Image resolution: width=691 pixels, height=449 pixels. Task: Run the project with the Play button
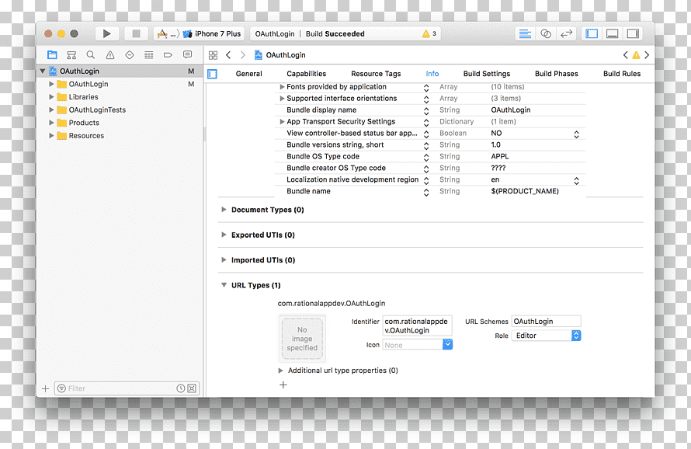point(106,33)
